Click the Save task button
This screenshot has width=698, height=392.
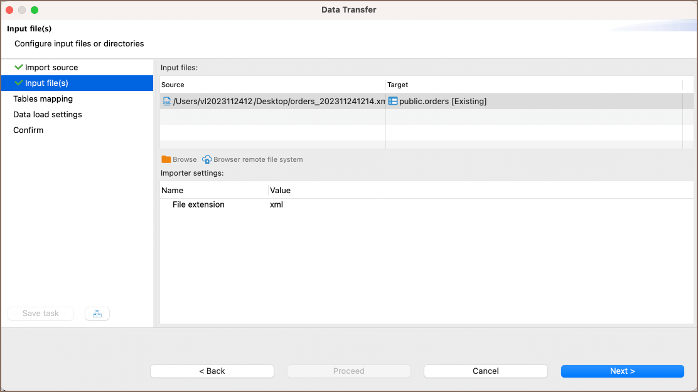pos(41,314)
